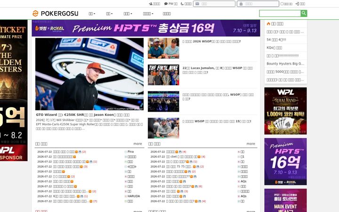Expand the second nav dropdown menu
The image size is (339, 212).
pyautogui.click(x=109, y=14)
